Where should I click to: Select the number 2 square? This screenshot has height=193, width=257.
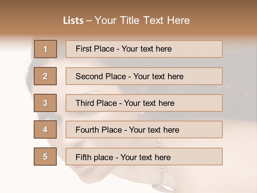point(45,76)
